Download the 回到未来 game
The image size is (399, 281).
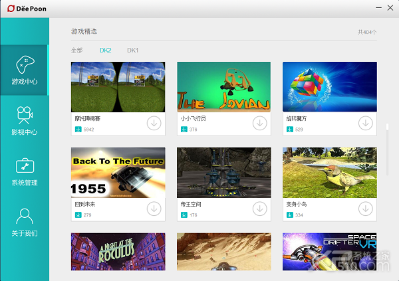click(154, 209)
